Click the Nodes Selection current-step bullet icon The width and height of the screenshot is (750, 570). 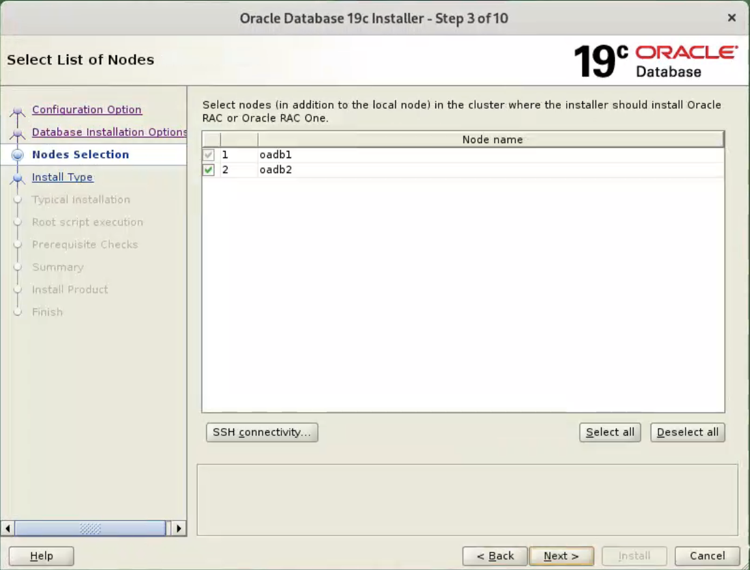18,155
